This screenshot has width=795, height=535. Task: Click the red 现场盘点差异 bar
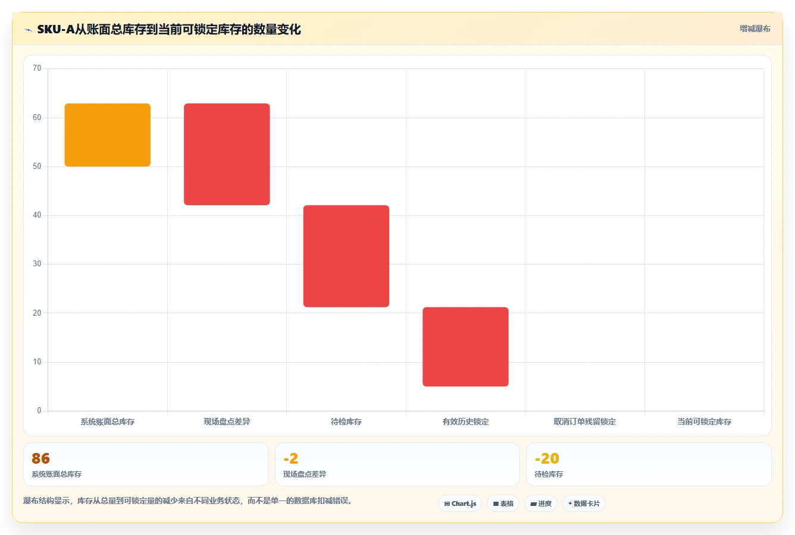pos(227,155)
